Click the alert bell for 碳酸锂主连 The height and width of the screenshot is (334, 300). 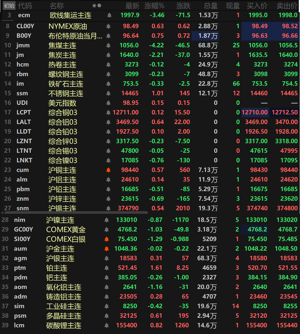pos(106,326)
